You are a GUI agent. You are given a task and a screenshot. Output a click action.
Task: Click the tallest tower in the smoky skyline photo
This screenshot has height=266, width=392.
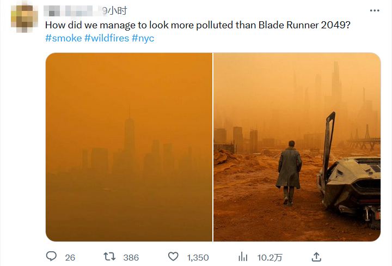[x=129, y=134]
